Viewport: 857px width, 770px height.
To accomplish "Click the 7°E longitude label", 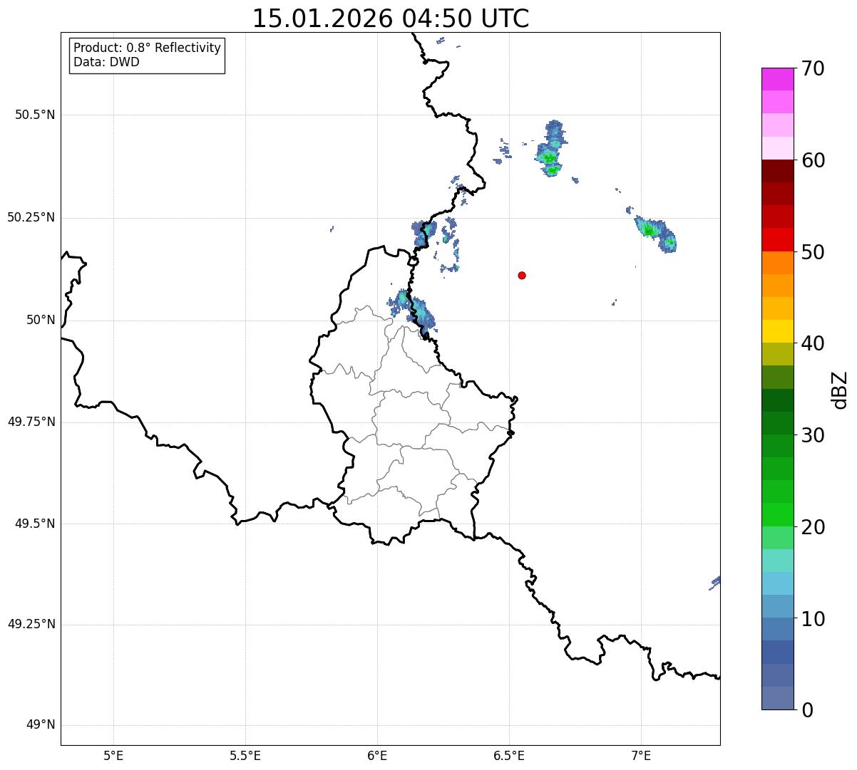I will pyautogui.click(x=641, y=756).
